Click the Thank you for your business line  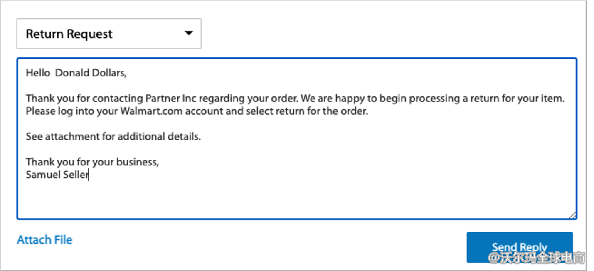[92, 162]
